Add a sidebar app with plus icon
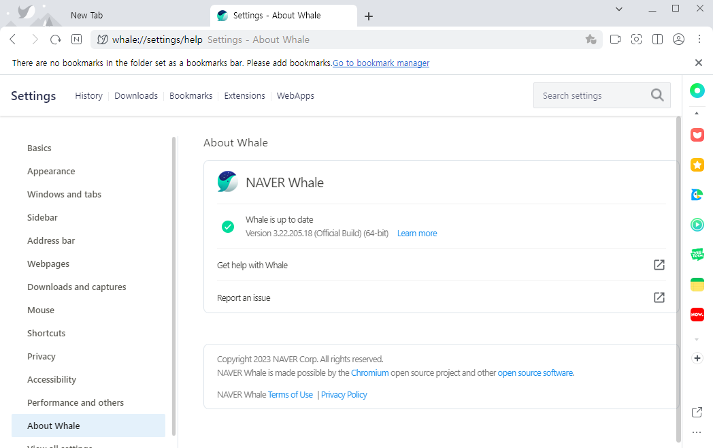Viewport: 713px width, 448px height. coord(697,358)
